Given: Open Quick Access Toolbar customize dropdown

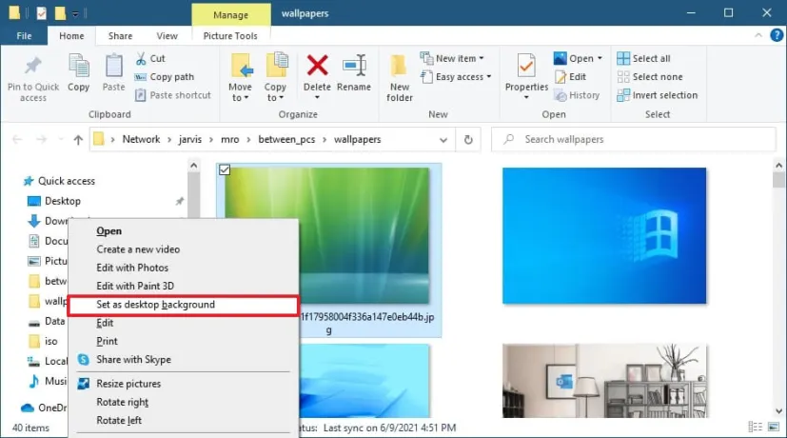Looking at the screenshot, I should point(75,14).
